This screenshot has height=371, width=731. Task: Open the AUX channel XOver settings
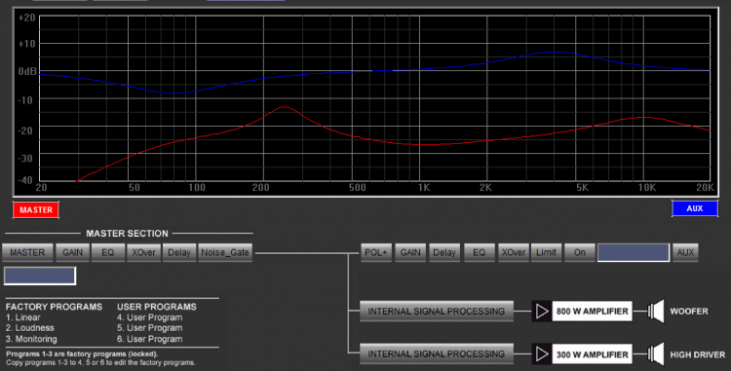[x=514, y=252]
